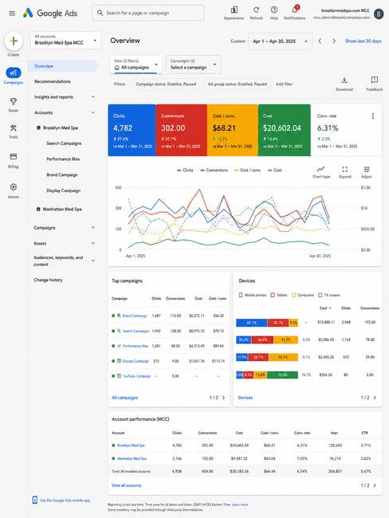Open the Notifications bell

[x=294, y=10]
